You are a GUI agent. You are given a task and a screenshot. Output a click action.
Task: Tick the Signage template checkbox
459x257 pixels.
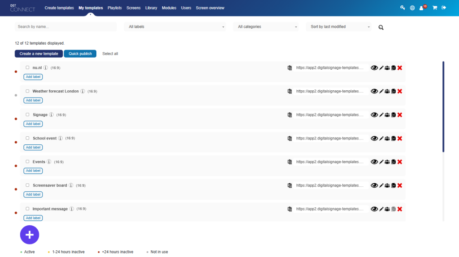(27, 114)
